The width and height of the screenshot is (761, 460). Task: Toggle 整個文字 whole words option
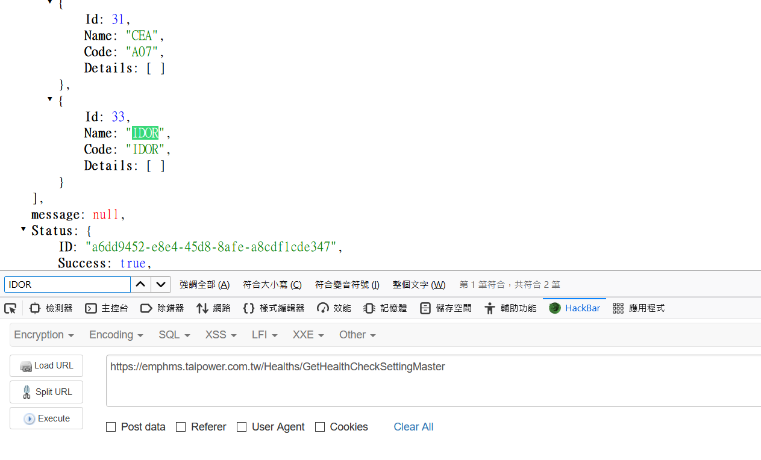pyautogui.click(x=419, y=285)
